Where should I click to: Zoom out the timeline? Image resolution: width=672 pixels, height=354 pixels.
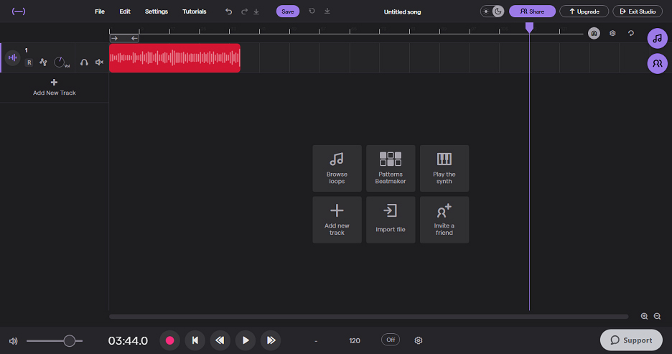657,316
